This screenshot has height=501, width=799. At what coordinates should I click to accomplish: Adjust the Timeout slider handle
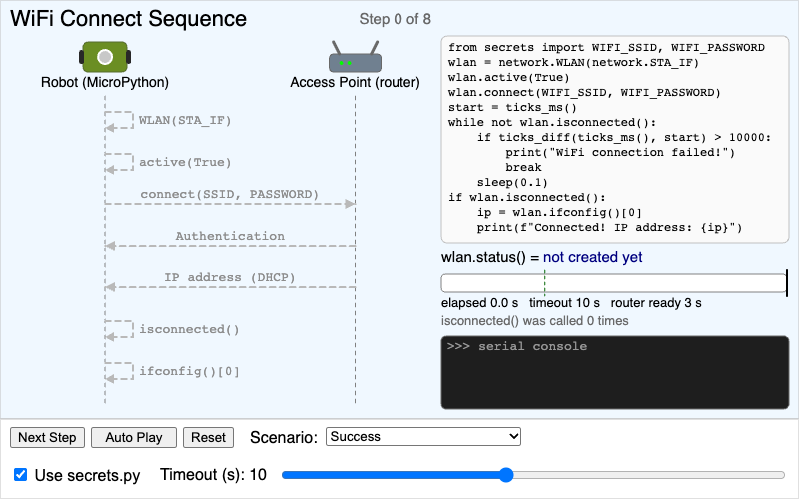[506, 475]
